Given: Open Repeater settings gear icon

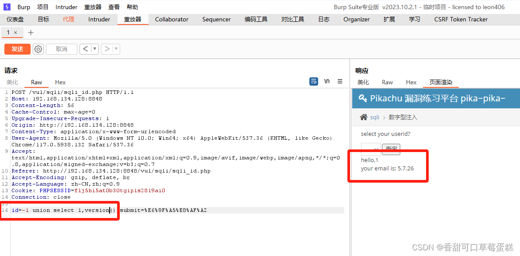Looking at the screenshot, I should [38, 49].
